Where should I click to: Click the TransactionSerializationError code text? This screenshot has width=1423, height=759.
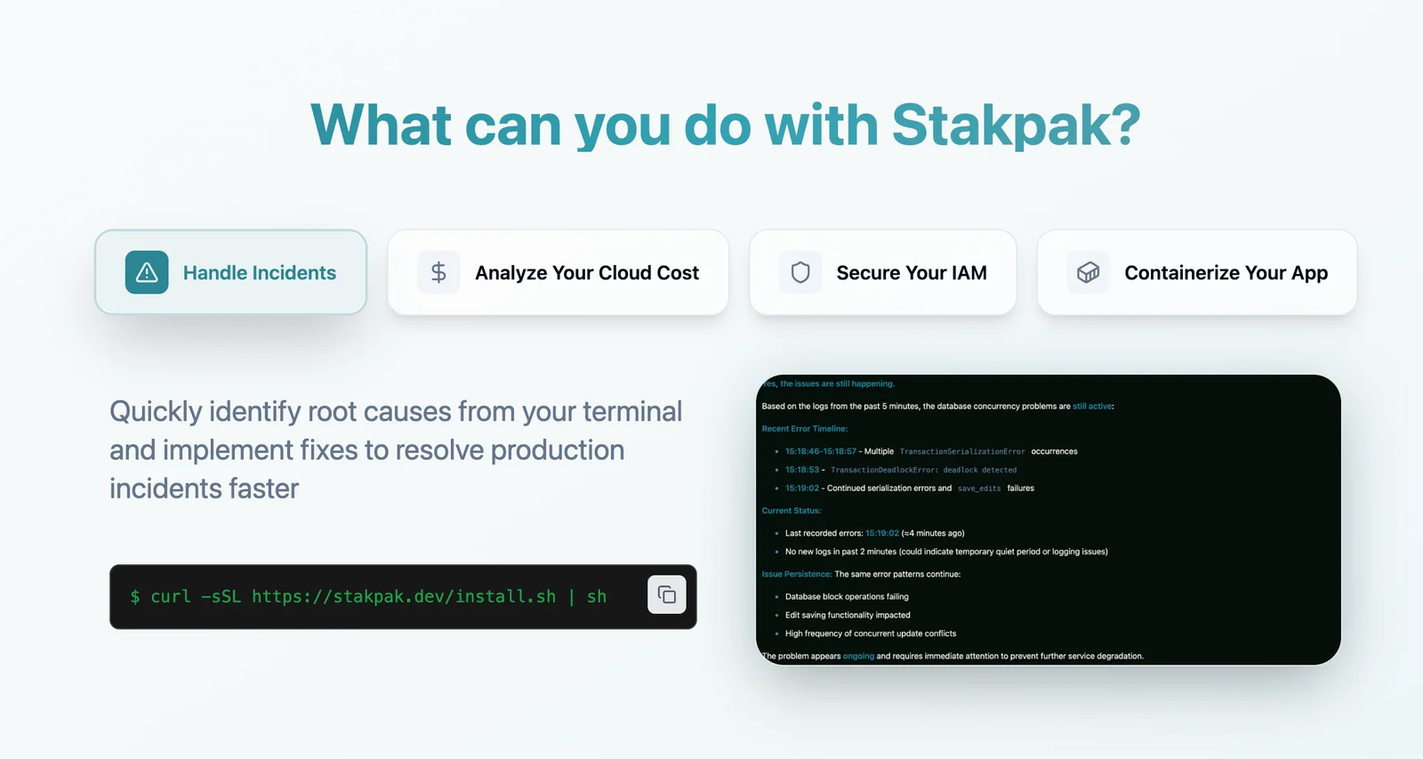click(961, 452)
